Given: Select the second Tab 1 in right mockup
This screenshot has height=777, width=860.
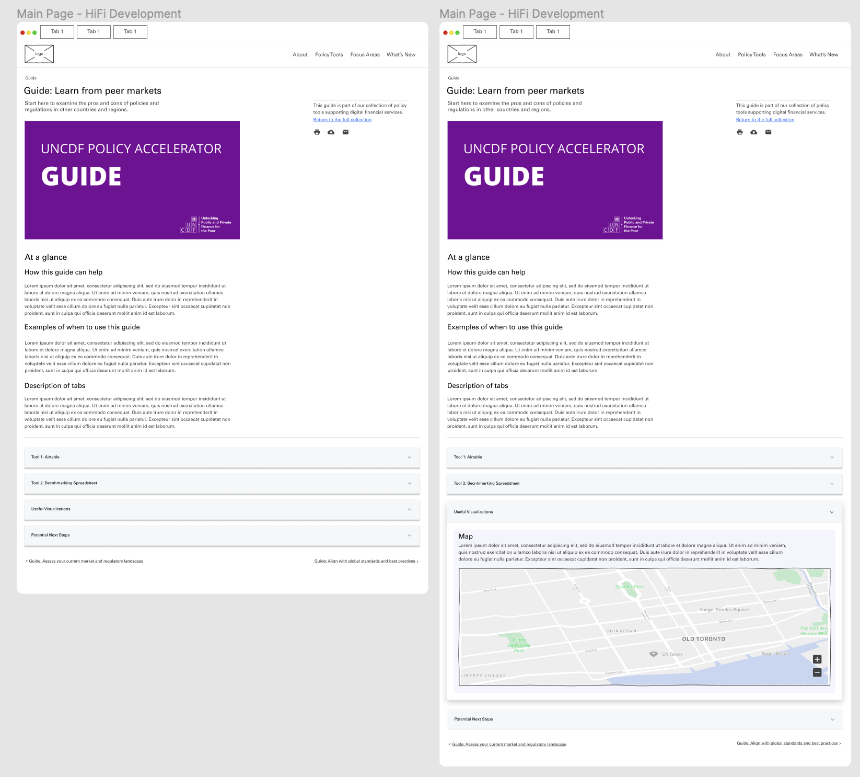Looking at the screenshot, I should [x=516, y=32].
